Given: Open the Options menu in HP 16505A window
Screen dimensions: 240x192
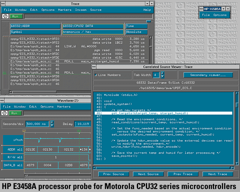Looking at the screenshot, I should click(220, 15).
